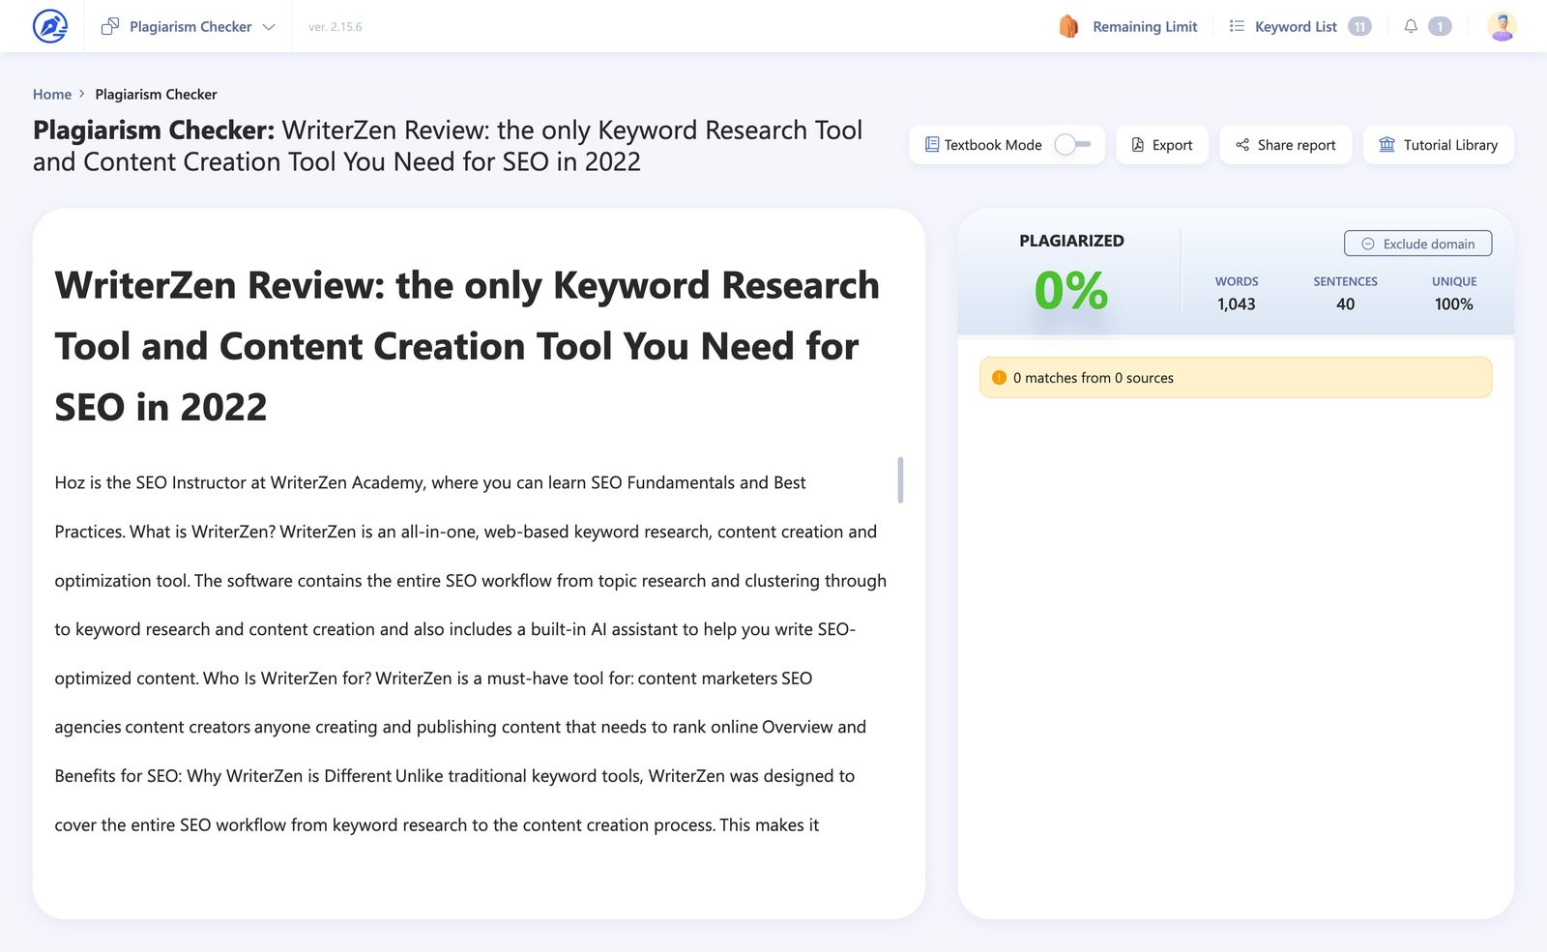Share the report
The width and height of the screenshot is (1547, 952).
pyautogui.click(x=1286, y=144)
